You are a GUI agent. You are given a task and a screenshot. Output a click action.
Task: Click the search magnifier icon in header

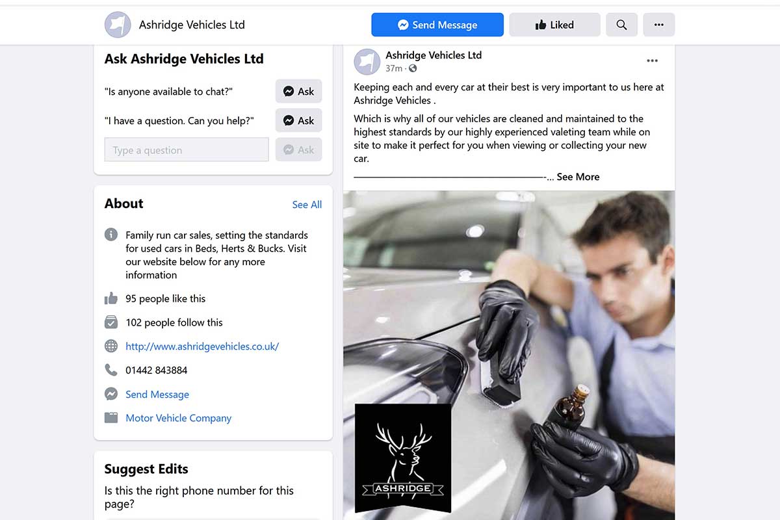pyautogui.click(x=621, y=25)
